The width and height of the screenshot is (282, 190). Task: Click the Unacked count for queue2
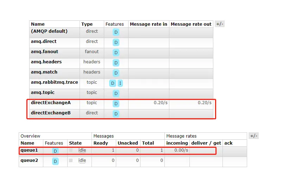(137, 160)
